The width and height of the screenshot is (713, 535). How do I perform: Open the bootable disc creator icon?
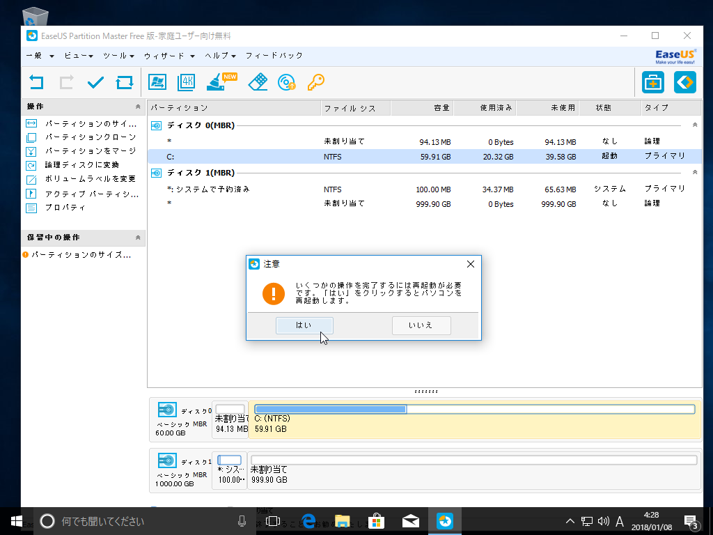[x=286, y=82]
